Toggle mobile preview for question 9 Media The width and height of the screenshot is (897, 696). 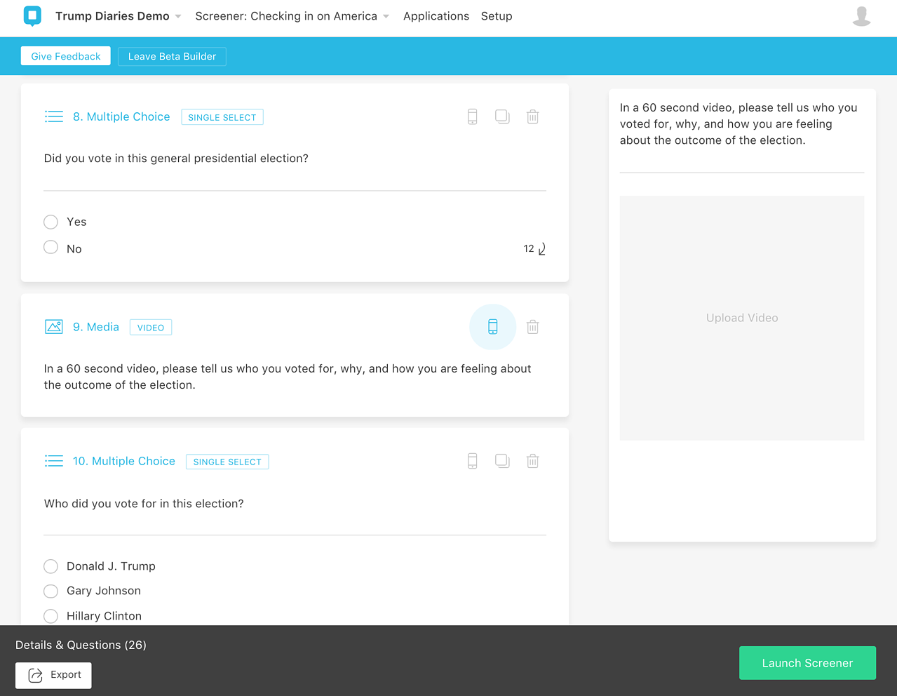tap(493, 327)
